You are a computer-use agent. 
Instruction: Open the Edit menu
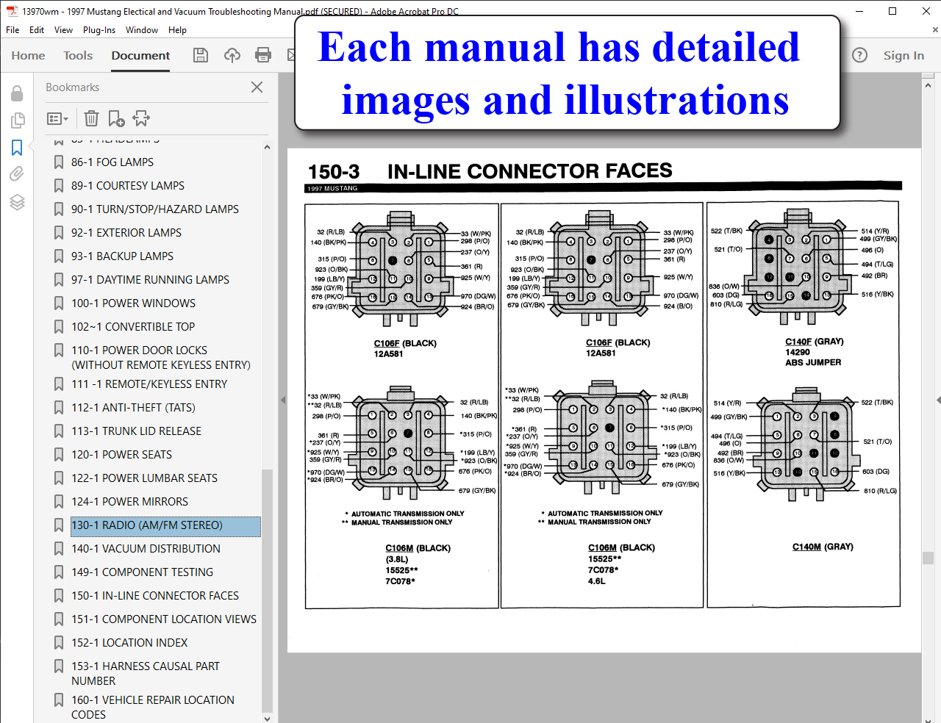coord(37,30)
